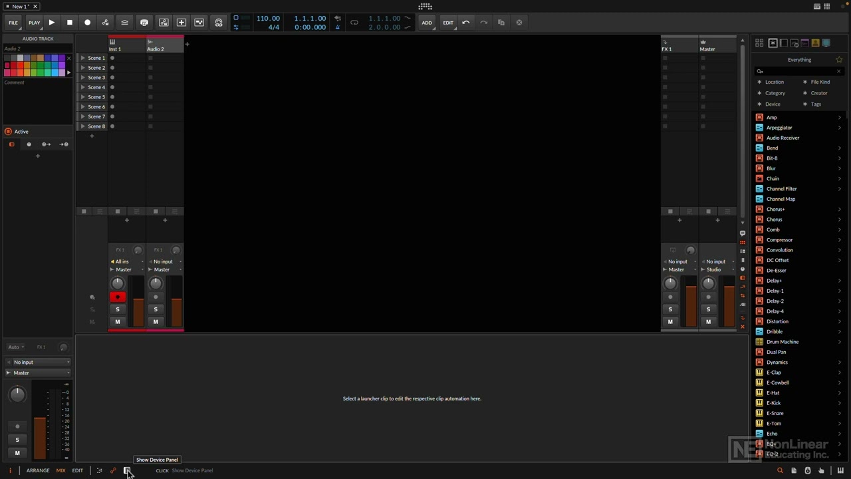Select Distortion in the browser list
This screenshot has width=851, height=479.
pos(777,321)
